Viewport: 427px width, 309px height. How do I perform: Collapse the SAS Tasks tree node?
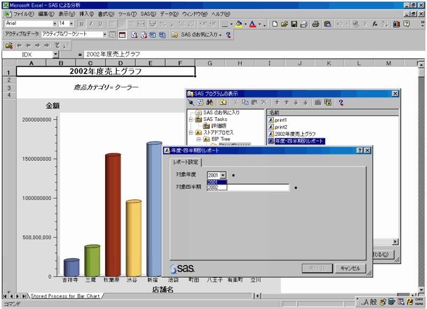pos(191,119)
